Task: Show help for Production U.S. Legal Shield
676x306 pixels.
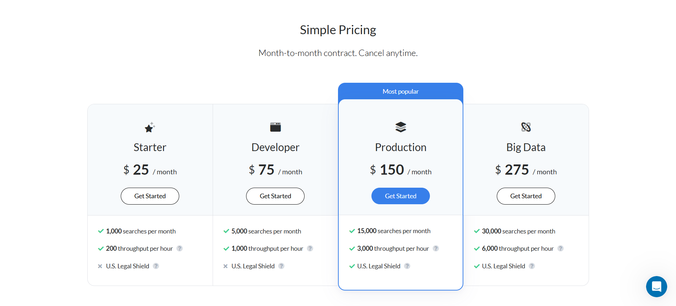Action: [407, 266]
